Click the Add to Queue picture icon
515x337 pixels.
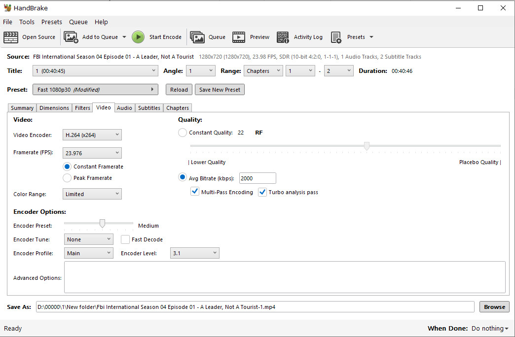tap(71, 37)
